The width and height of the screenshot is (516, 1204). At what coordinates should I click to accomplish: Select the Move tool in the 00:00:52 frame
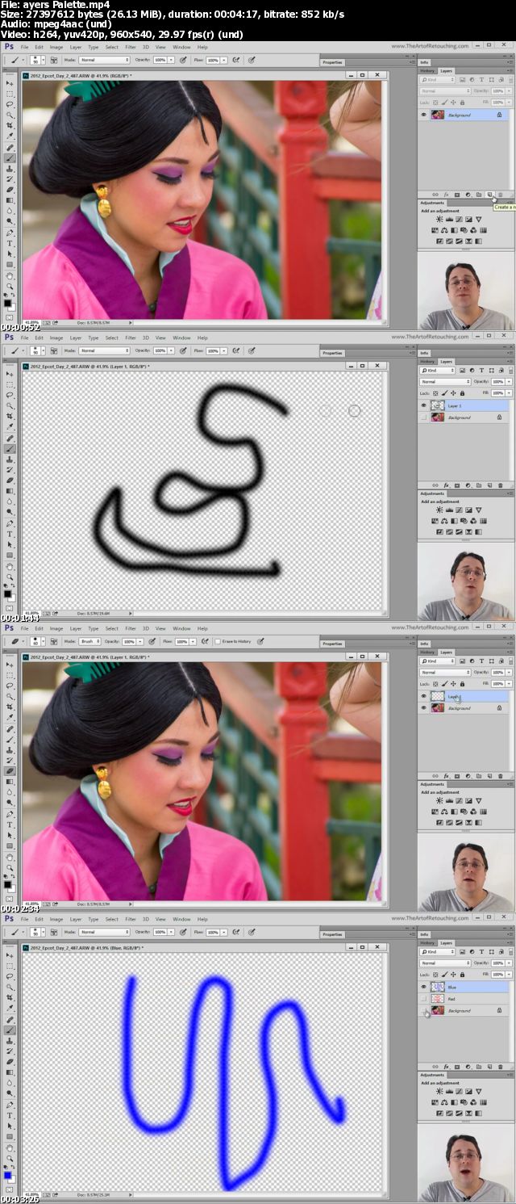pos(10,84)
